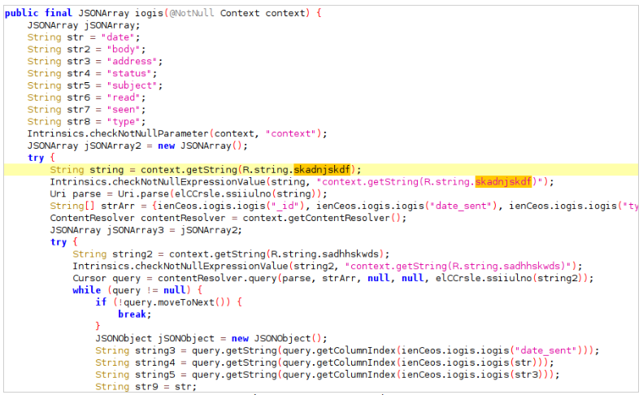Click str9 in the last visible line

click(152, 387)
